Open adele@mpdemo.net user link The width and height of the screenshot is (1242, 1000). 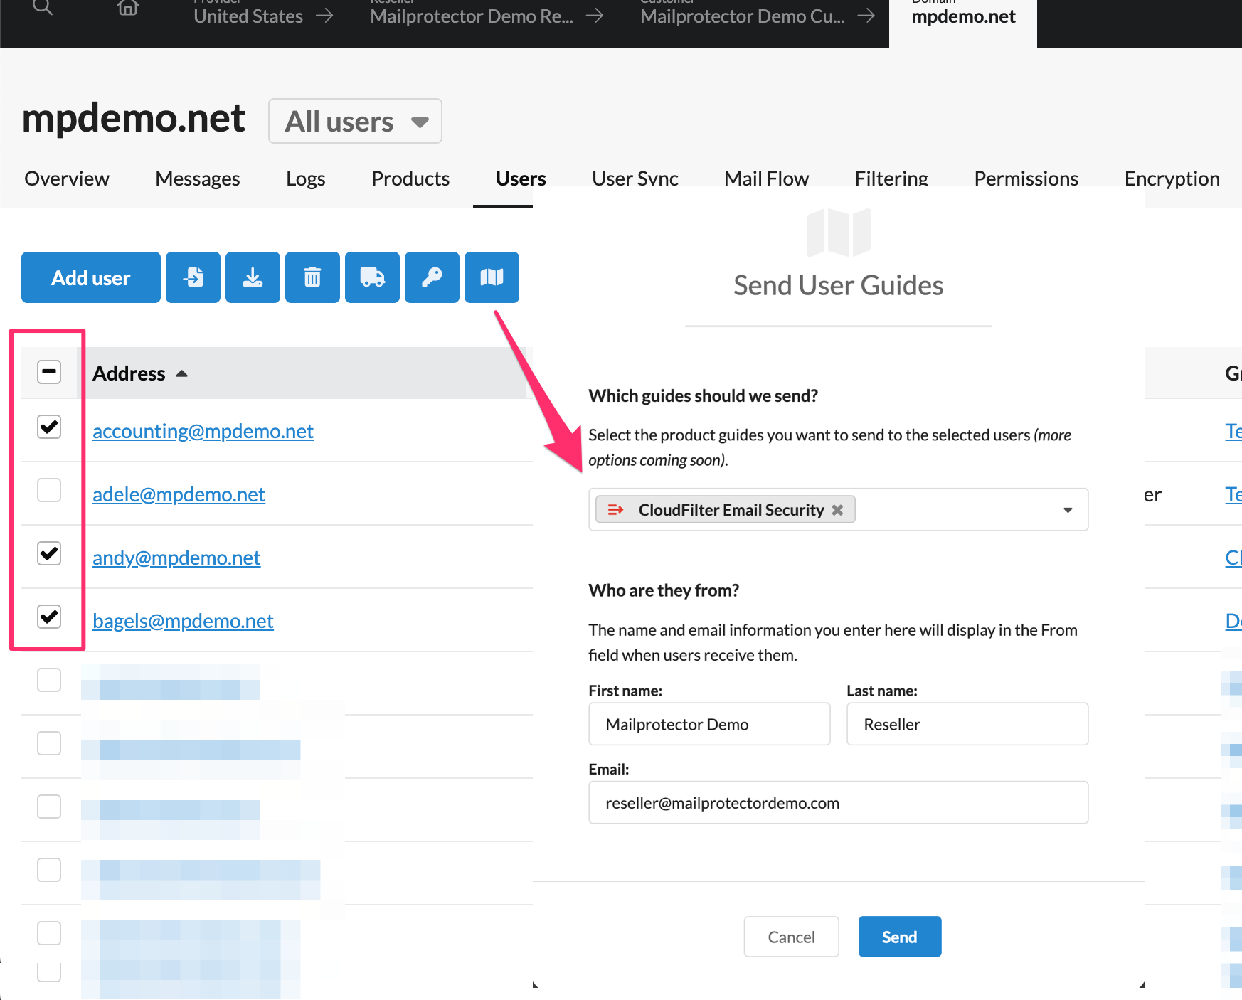[x=179, y=494]
